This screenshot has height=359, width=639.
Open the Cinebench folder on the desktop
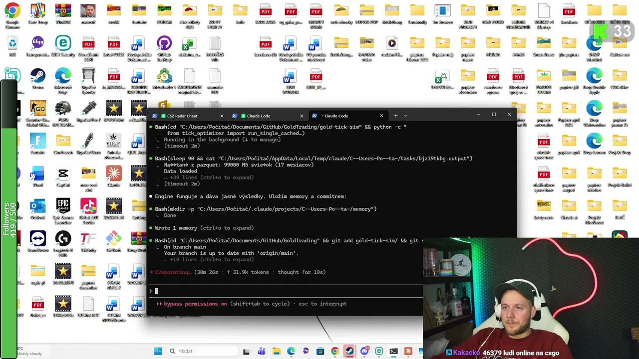[x=63, y=143]
